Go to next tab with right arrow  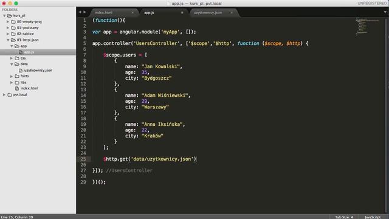pos(84,12)
